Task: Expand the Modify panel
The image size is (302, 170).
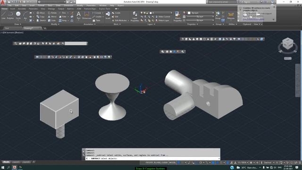Action: (55, 24)
